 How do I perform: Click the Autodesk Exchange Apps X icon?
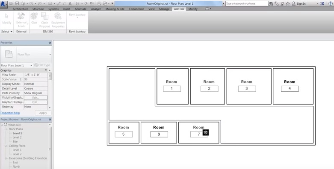pyautogui.click(x=322, y=3)
